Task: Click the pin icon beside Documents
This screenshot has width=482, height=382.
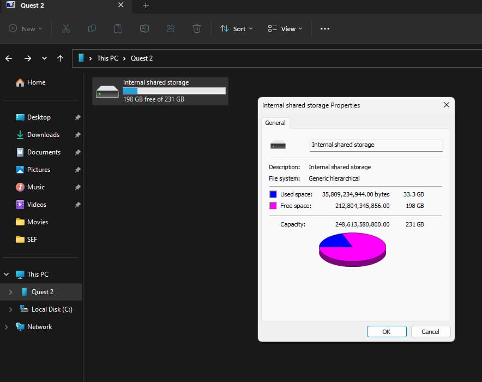Action: click(78, 152)
